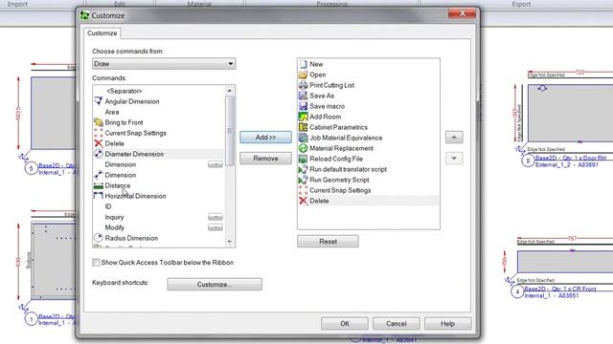The width and height of the screenshot is (613, 344).
Task: Click the Cabinet Parametrics icon
Action: pyautogui.click(x=303, y=127)
